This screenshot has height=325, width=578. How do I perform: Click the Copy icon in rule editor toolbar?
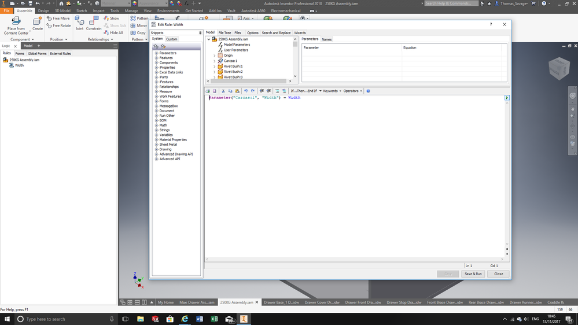point(230,91)
